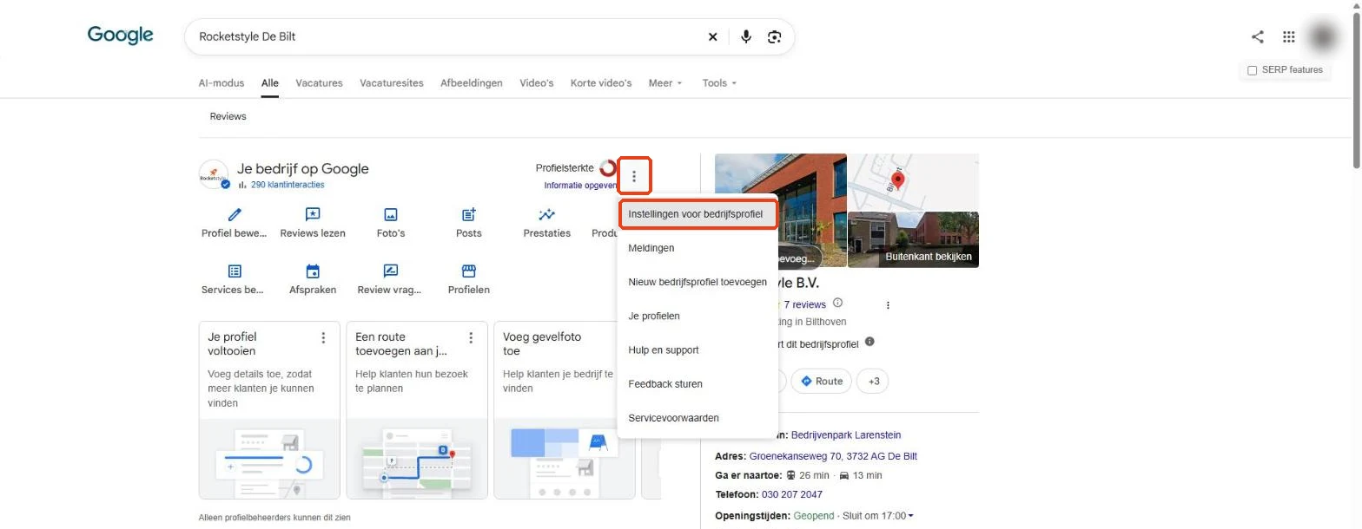Open the blurred account avatar
The height and width of the screenshot is (529, 1362).
point(1324,36)
